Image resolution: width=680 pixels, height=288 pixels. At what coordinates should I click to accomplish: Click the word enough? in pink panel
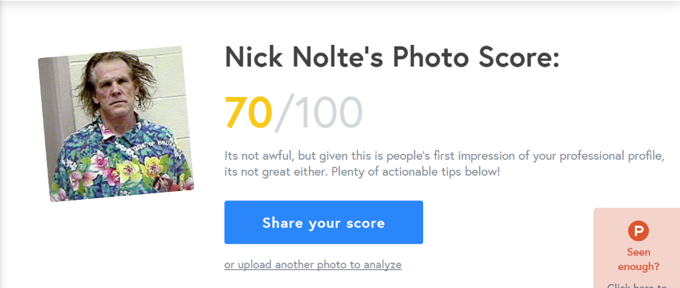(x=638, y=267)
